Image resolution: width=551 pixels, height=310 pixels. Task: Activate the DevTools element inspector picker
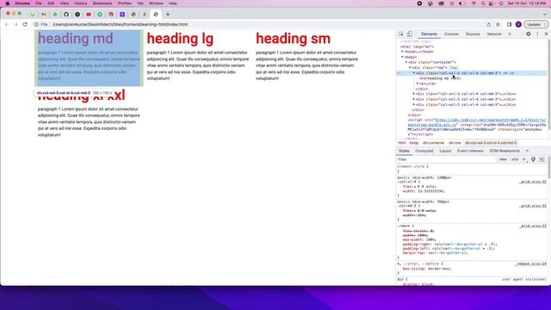[x=401, y=34]
